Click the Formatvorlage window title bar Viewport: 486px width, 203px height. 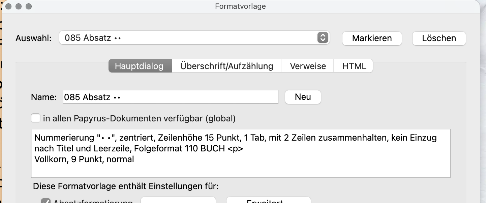[x=240, y=6]
